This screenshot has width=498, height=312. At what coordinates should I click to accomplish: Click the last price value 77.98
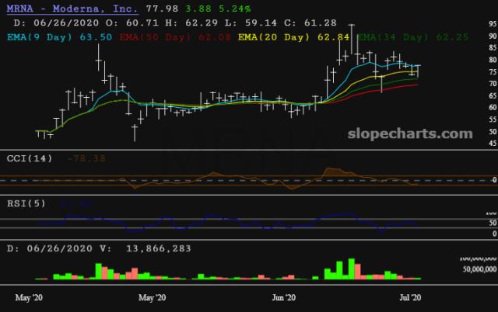point(162,9)
